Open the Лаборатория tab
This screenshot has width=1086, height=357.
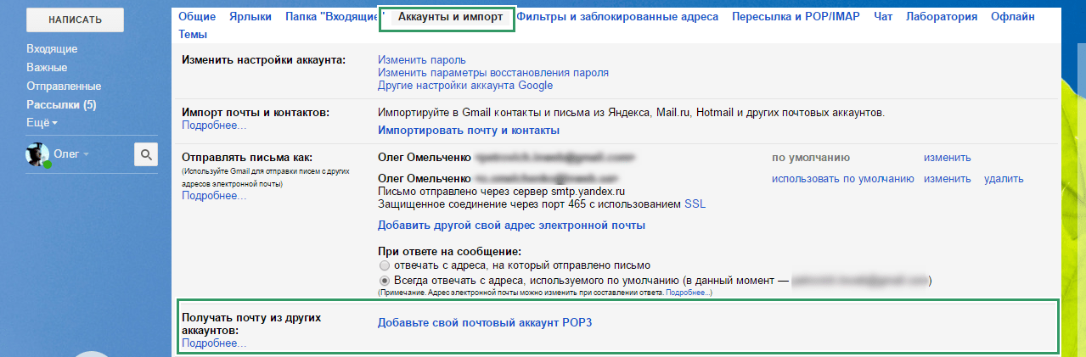(942, 16)
